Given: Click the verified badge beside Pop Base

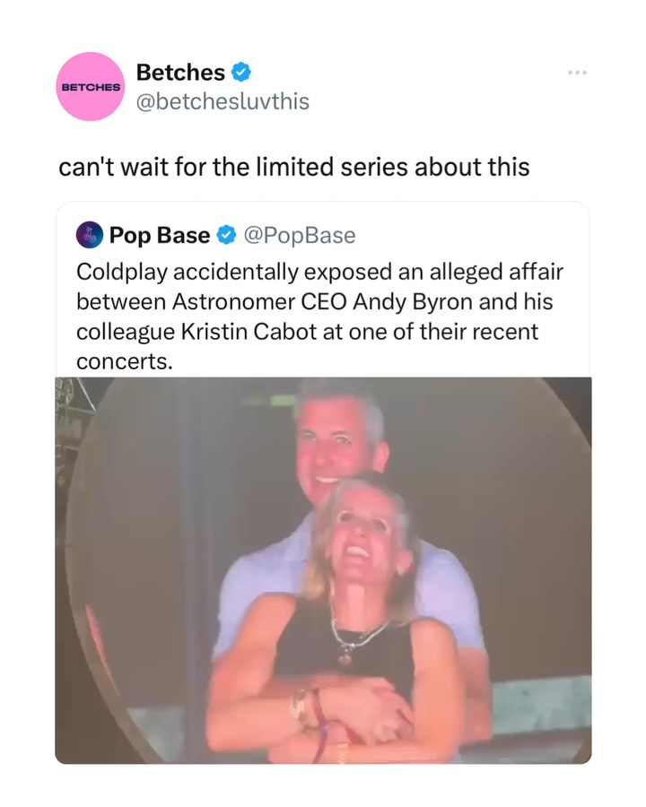Looking at the screenshot, I should [228, 236].
